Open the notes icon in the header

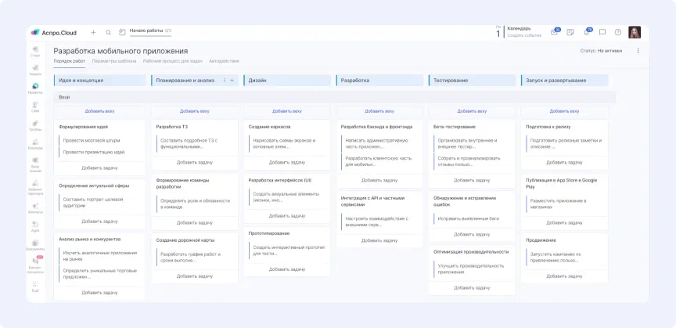[570, 32]
